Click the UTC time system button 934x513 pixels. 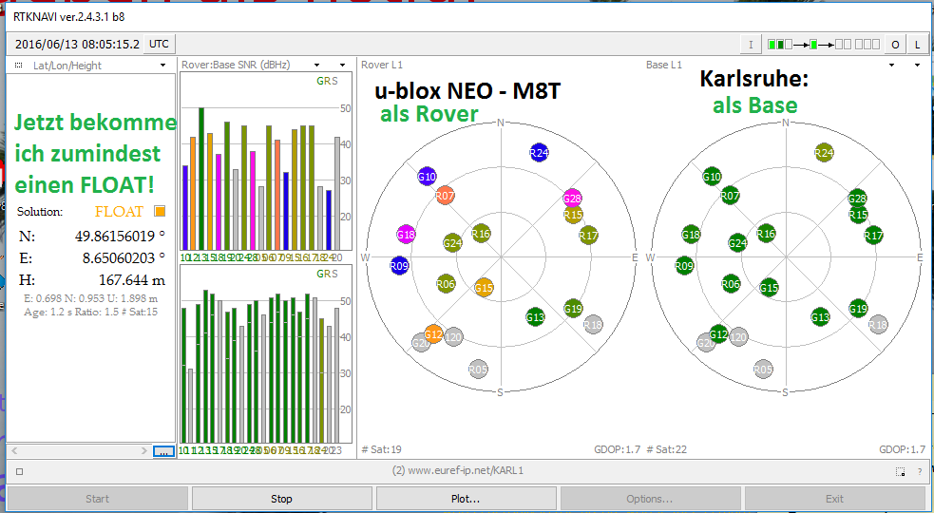[x=160, y=44]
